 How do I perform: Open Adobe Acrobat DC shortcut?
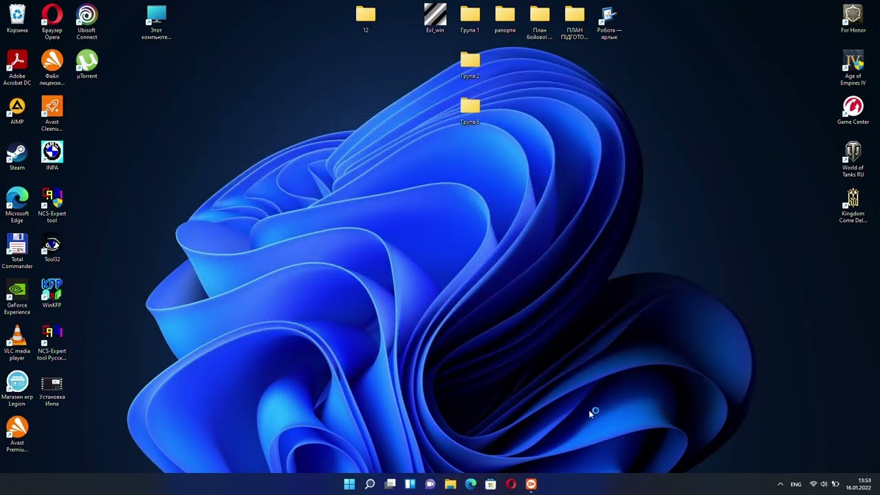[17, 68]
